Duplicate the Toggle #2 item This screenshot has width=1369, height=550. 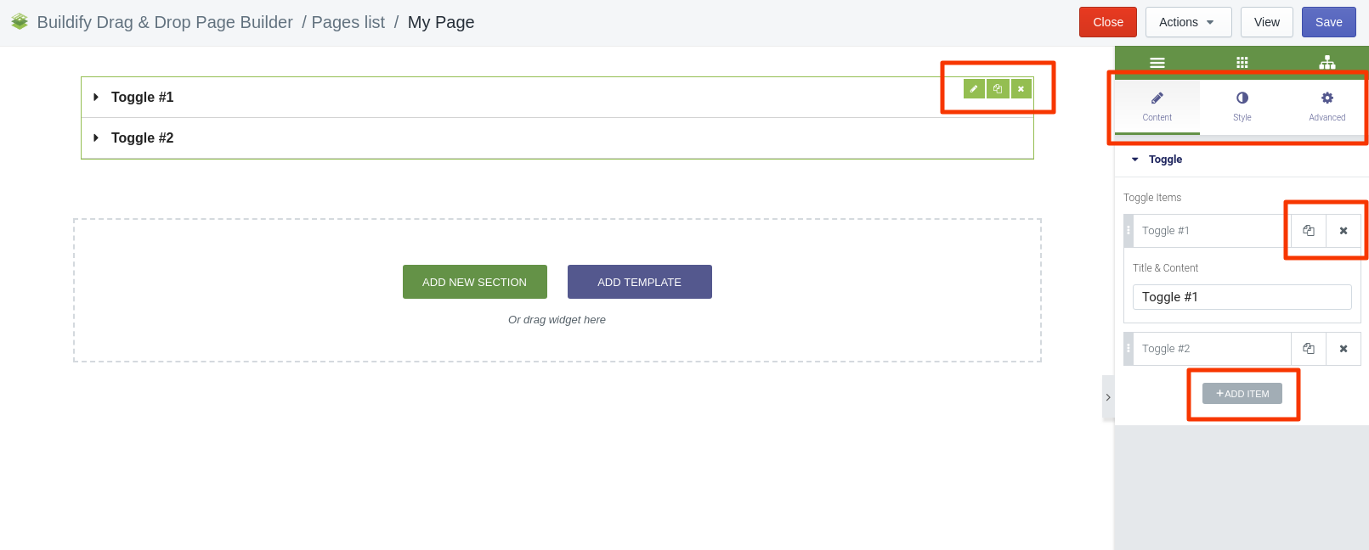[x=1309, y=349]
